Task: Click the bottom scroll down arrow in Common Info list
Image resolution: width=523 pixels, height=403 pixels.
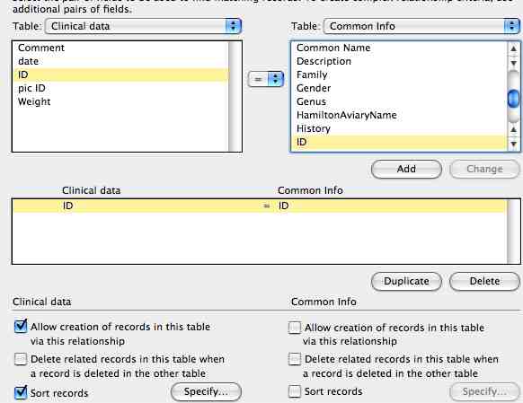Action: 514,145
